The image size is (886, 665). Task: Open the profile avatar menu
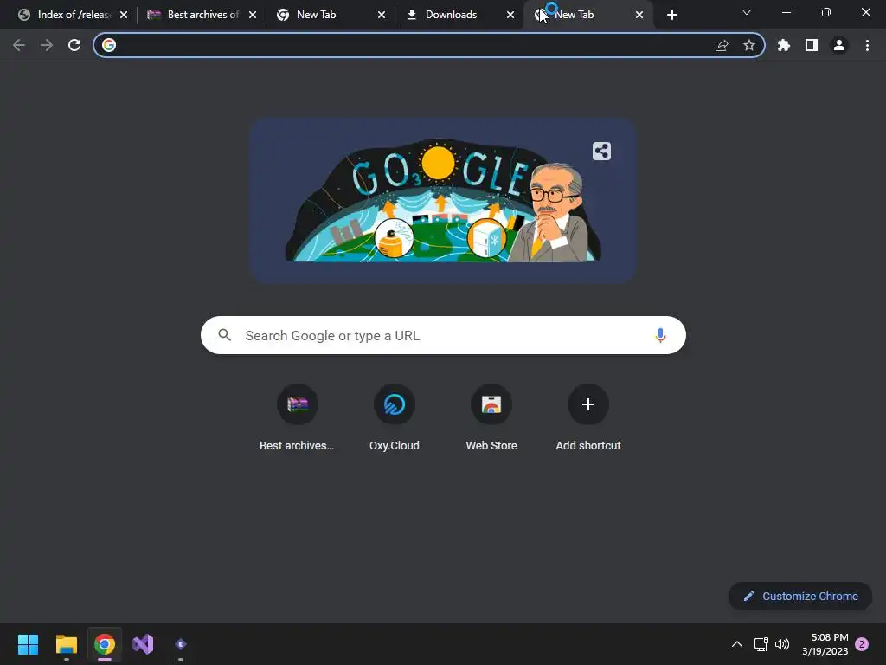[x=839, y=45]
